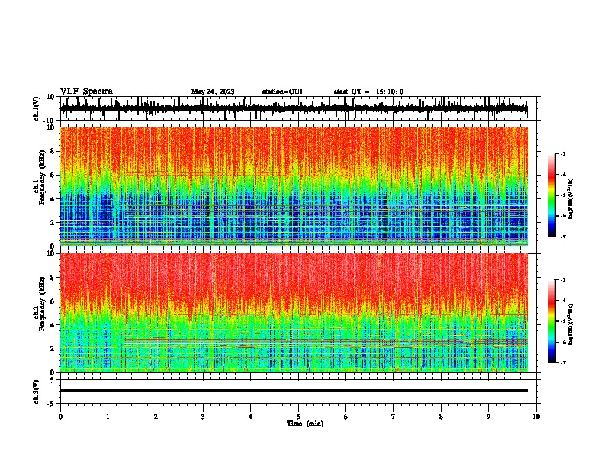This screenshot has width=604, height=467.
Task: Click time axis tick label '6'
Action: tap(346, 417)
